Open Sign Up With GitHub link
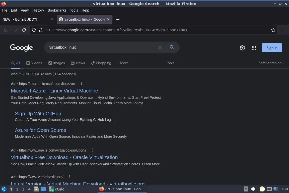Image resolution: width=289 pixels, height=193 pixels. pyautogui.click(x=38, y=114)
